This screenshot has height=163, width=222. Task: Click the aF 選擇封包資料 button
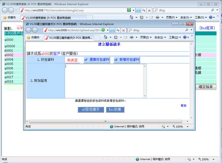[96, 60]
